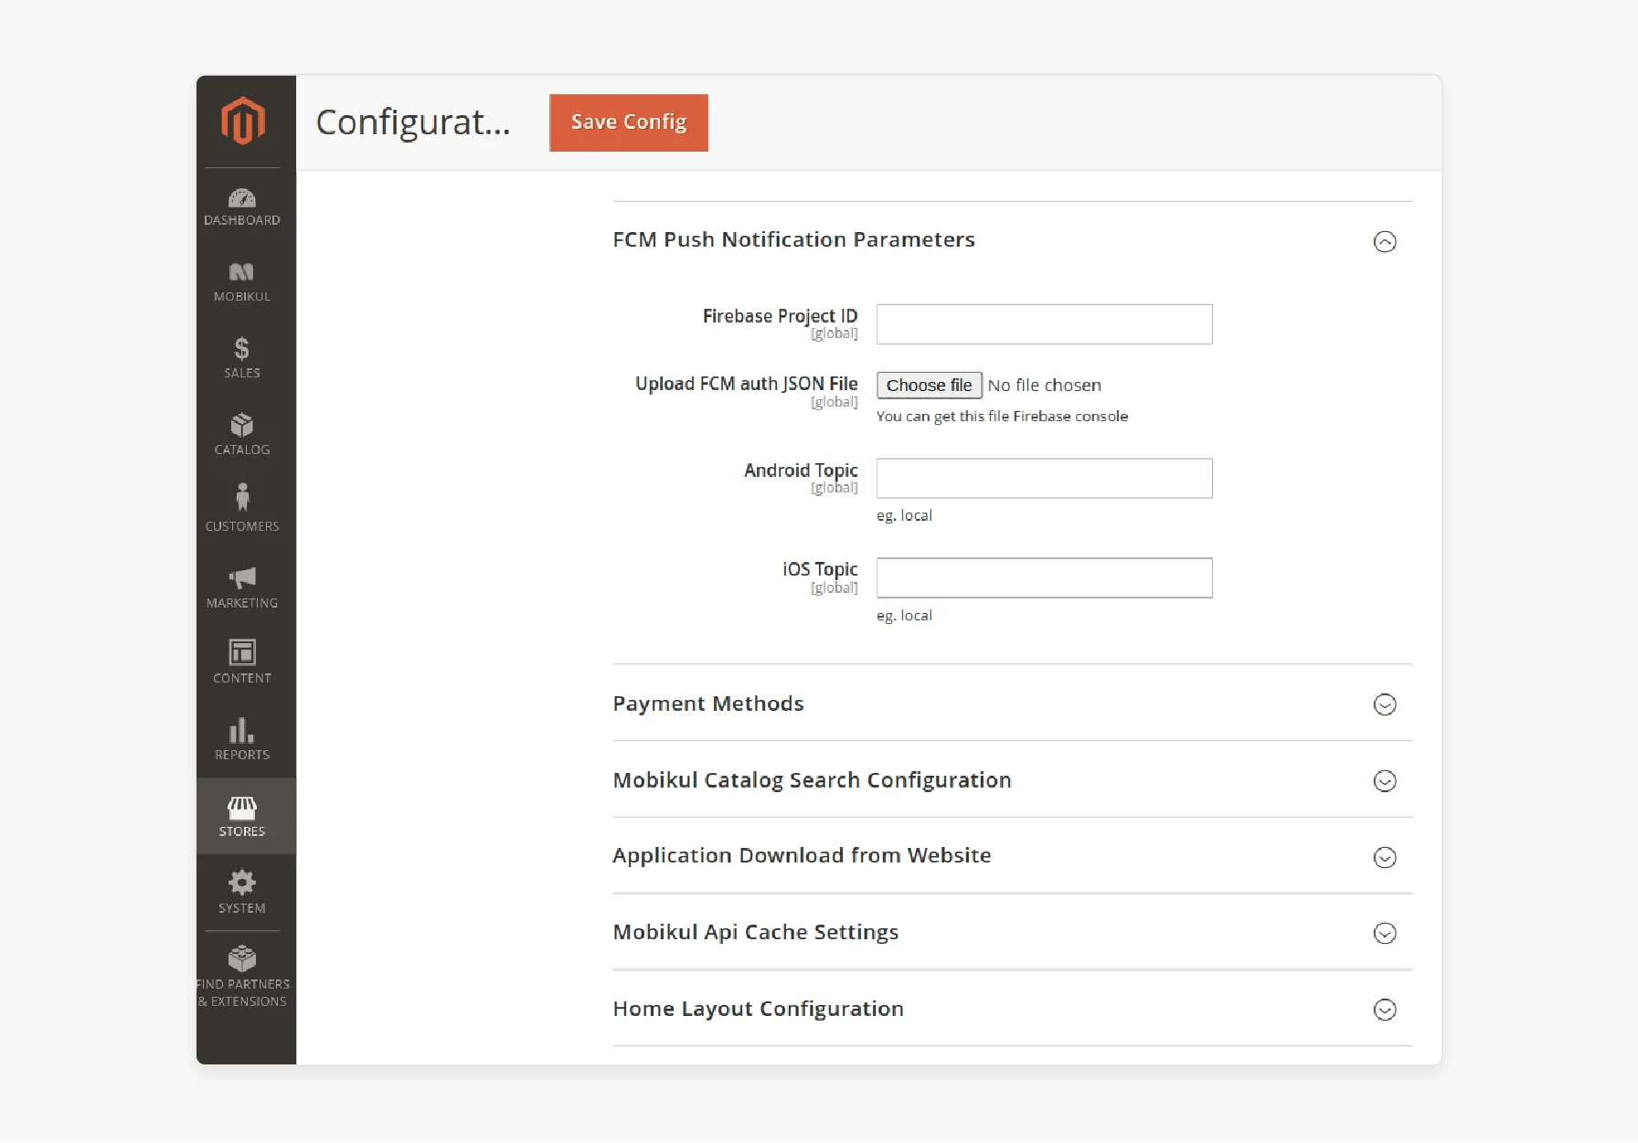Click the Magento logo icon

pos(242,121)
